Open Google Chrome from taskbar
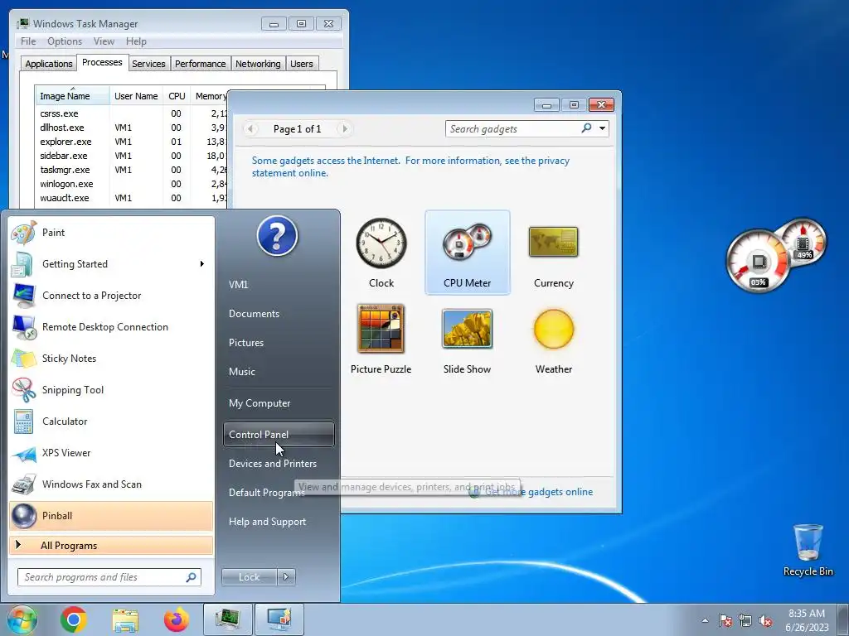Viewport: 849px width, 636px height. click(74, 619)
